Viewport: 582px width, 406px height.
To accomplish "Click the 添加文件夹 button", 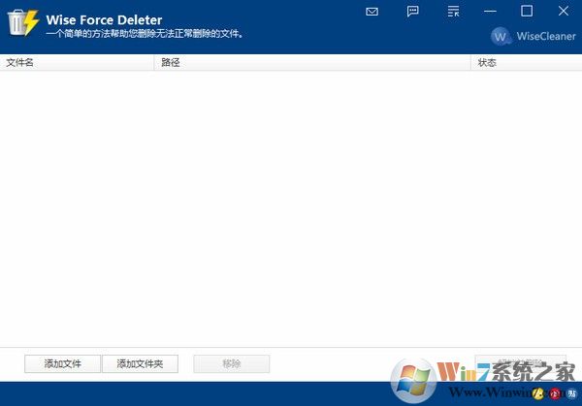I will 140,363.
